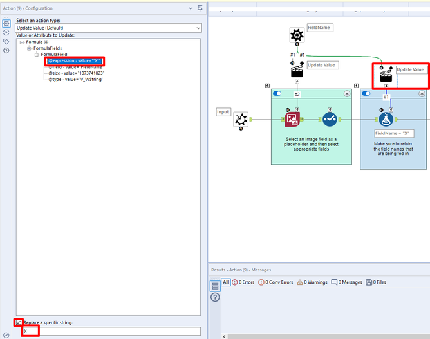Screen dimensions: 430x339
Task: Select the Formula tool in blue container
Action: point(386,120)
